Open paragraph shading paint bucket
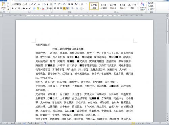The height and width of the screenshot is (125, 169). [77, 8]
